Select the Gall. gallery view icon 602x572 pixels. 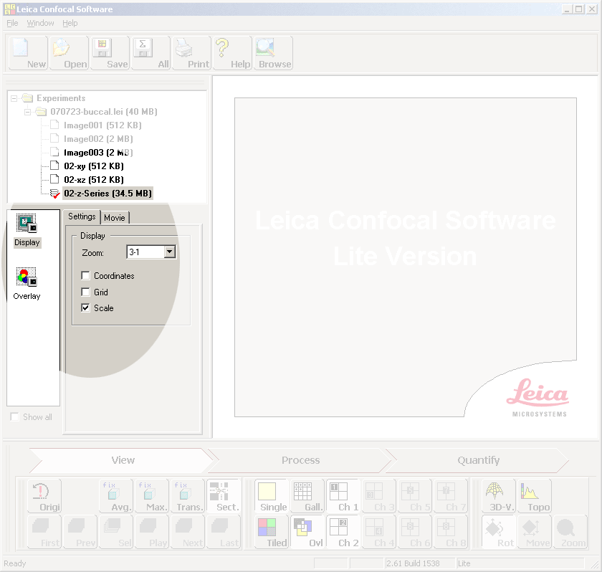tap(307, 495)
